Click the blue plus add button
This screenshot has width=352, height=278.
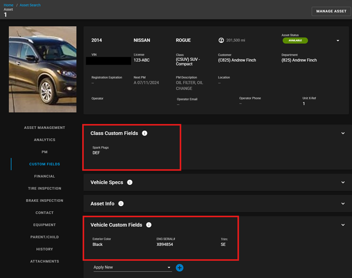pyautogui.click(x=180, y=267)
